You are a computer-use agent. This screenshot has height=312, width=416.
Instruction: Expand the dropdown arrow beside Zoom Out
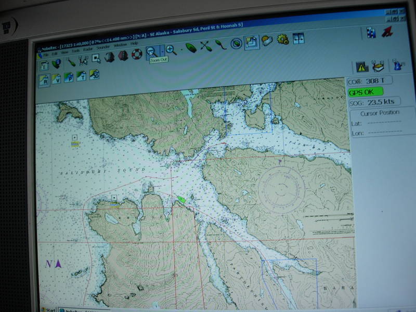pyautogui.click(x=161, y=51)
